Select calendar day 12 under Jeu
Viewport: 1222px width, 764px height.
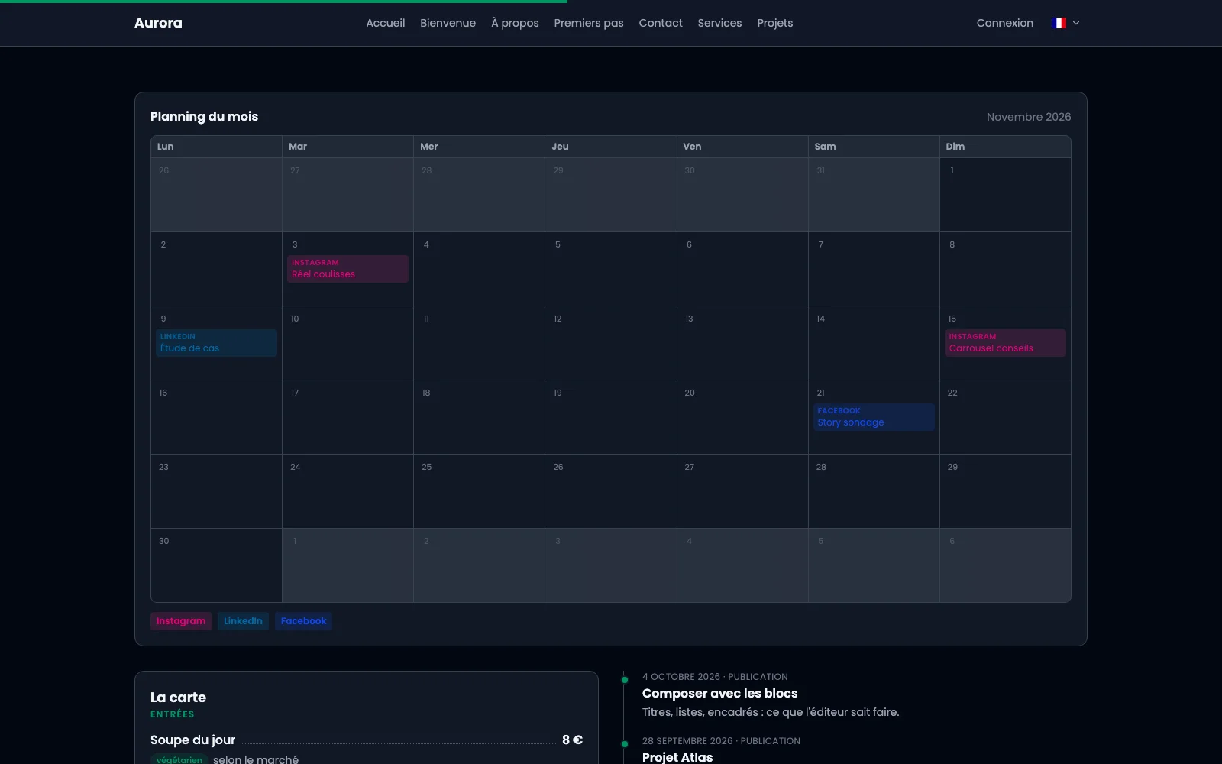tap(610, 343)
